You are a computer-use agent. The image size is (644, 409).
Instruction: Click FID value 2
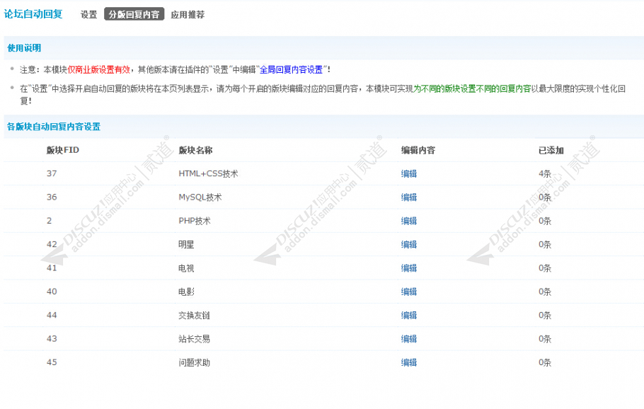pyautogui.click(x=50, y=221)
